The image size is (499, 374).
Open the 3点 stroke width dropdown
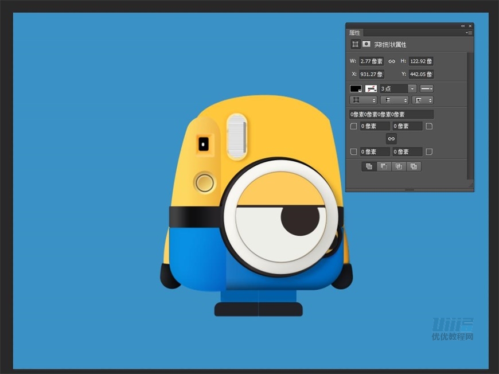click(x=412, y=89)
